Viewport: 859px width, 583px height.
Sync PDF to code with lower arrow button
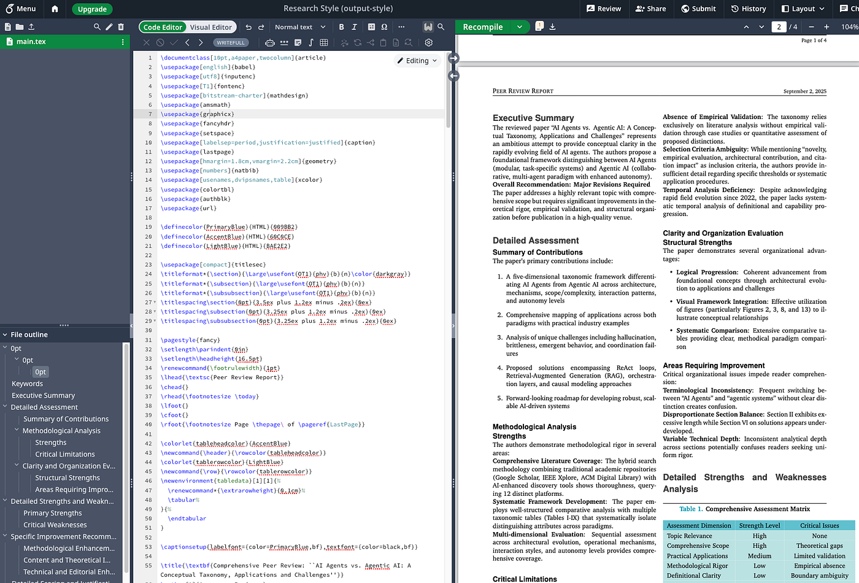coord(453,75)
